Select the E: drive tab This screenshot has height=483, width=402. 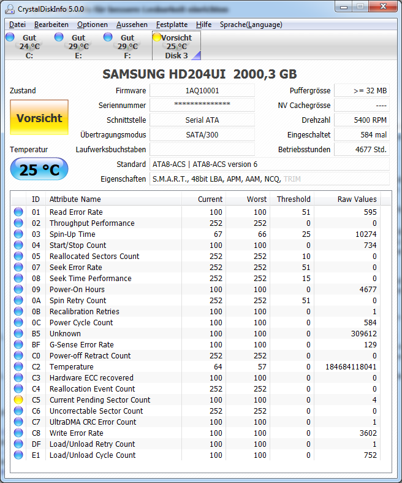78,46
